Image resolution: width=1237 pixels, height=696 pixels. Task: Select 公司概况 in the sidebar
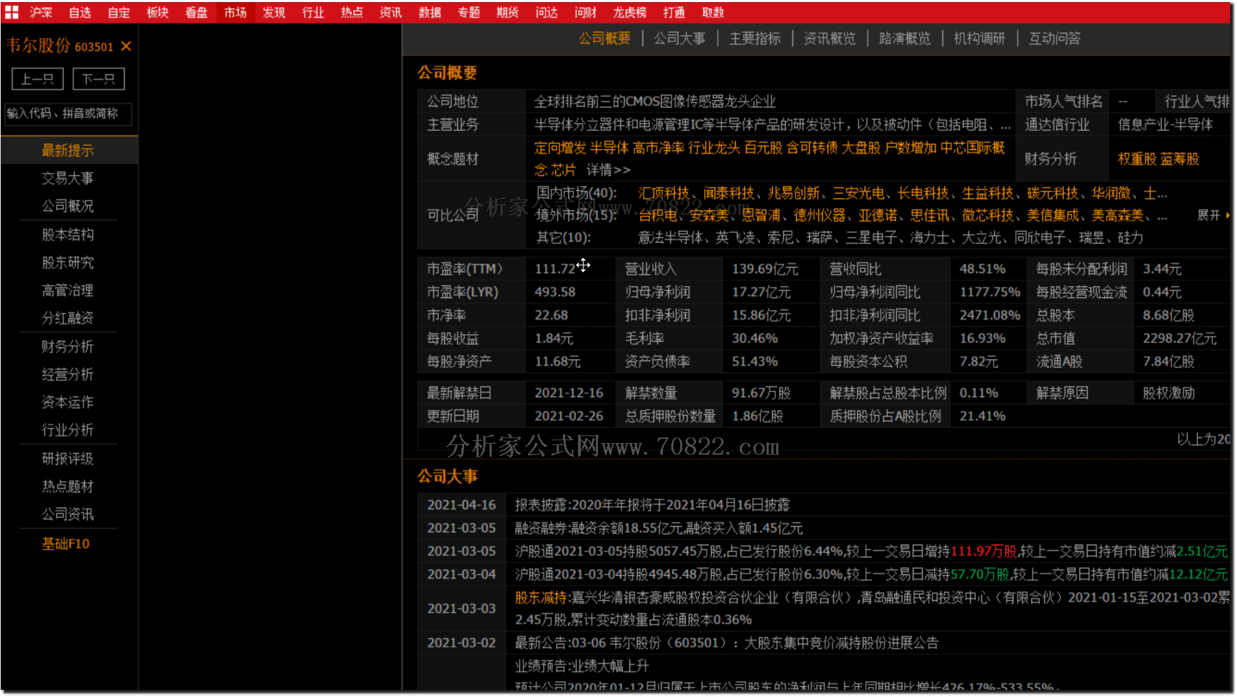(68, 206)
